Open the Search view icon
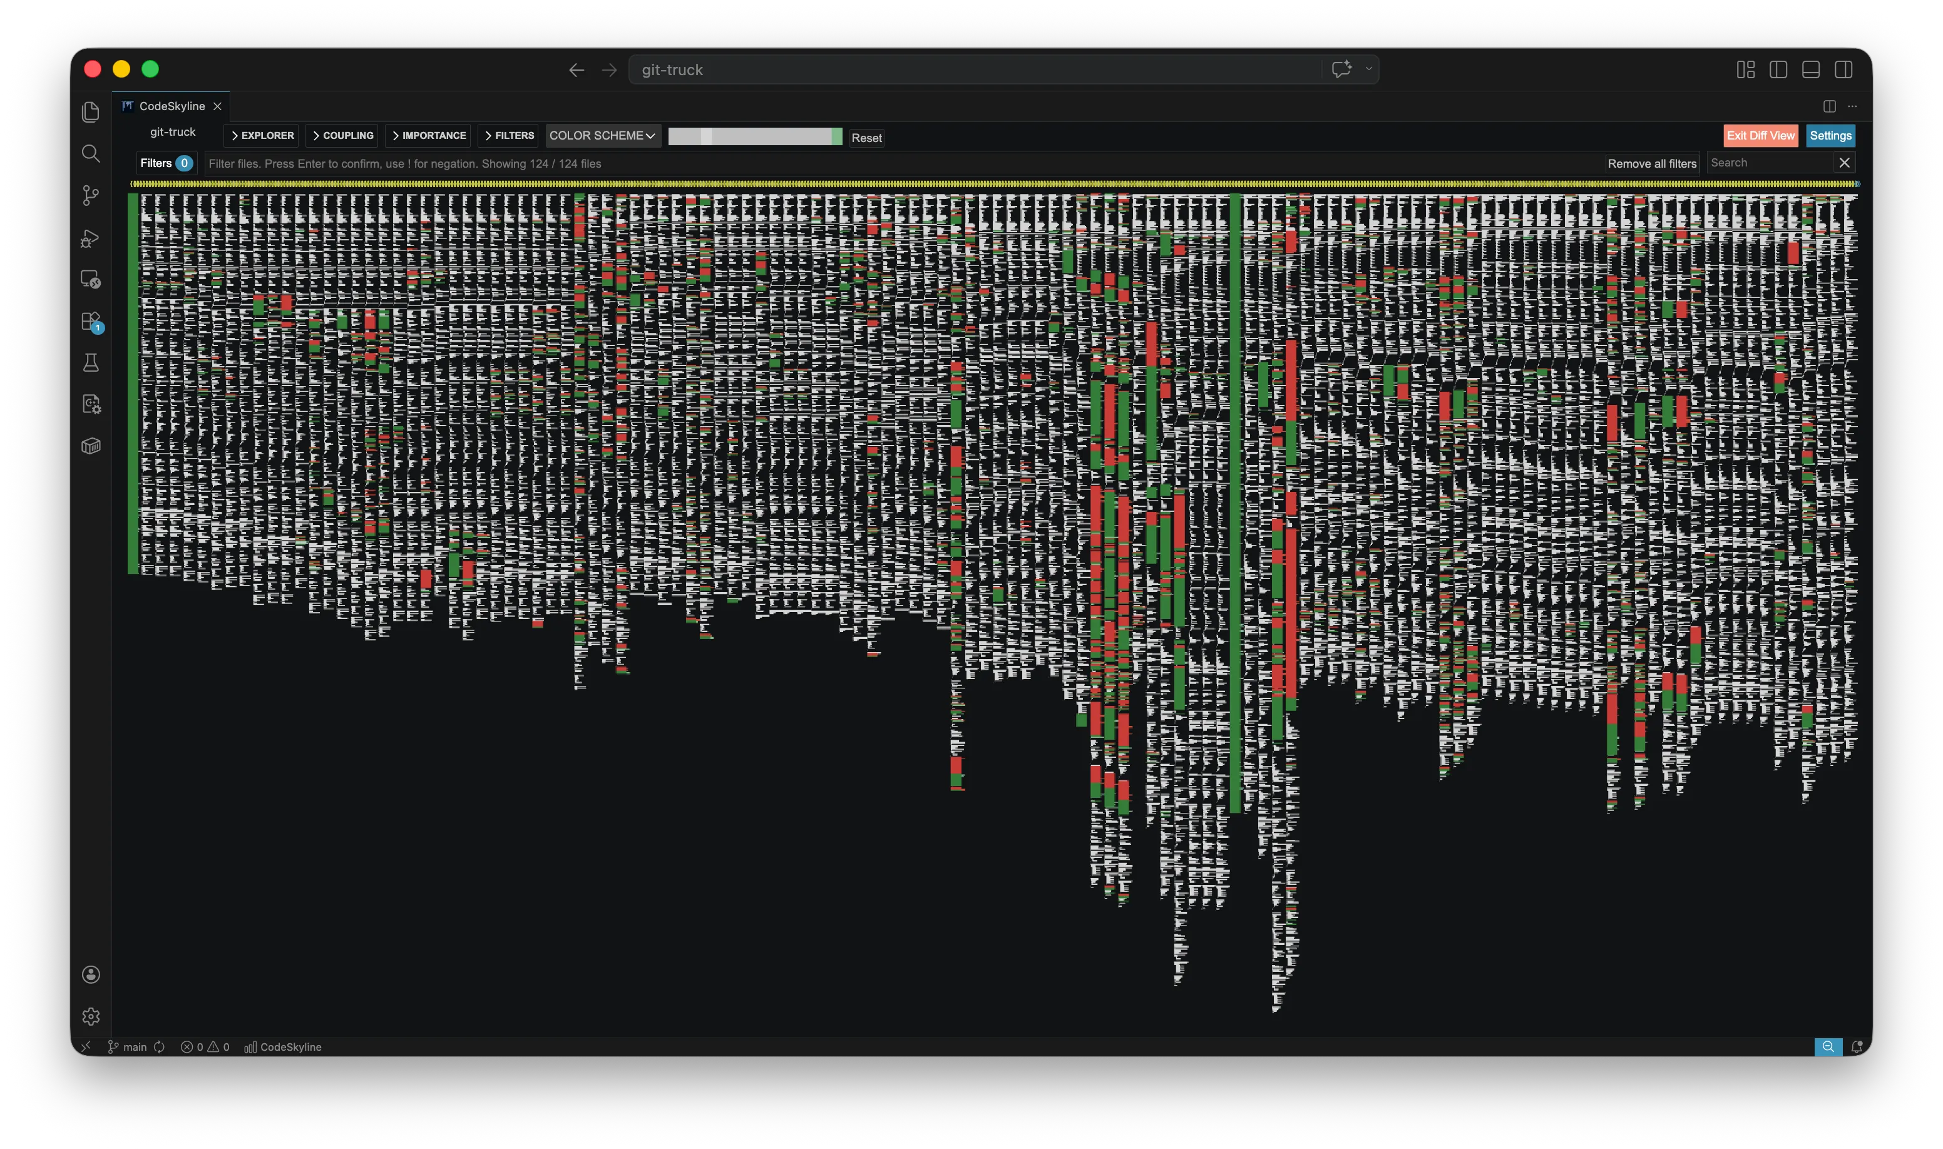This screenshot has width=1943, height=1149. coord(91,153)
